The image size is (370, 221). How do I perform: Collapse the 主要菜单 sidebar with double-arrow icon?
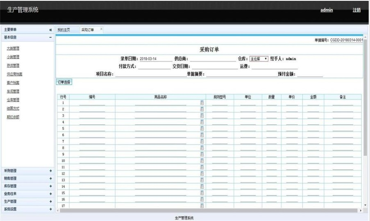point(50,30)
